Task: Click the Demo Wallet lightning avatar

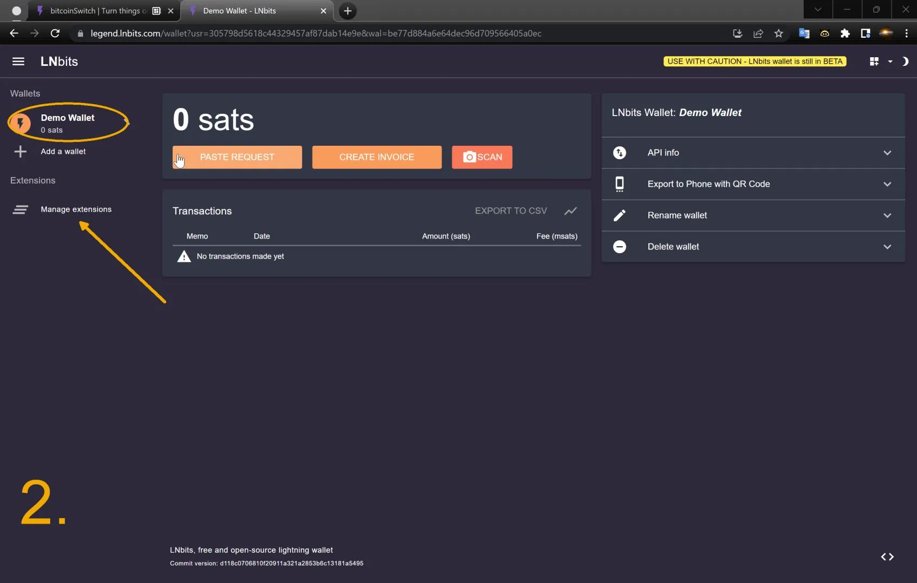Action: (x=21, y=123)
